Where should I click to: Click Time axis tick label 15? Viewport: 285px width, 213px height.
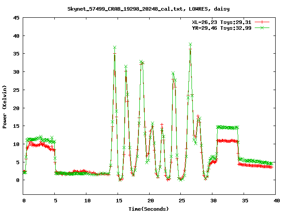[x=119, y=201]
